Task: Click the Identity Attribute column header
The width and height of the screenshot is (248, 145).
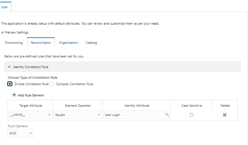Action: 136,106
